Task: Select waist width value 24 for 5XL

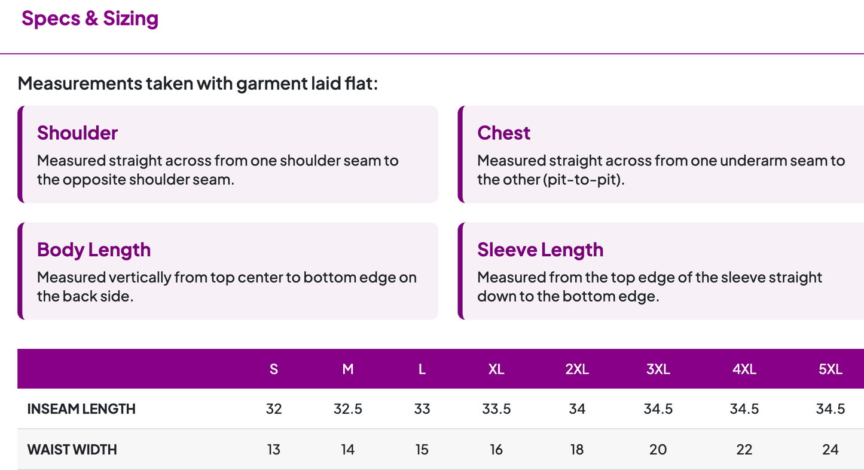Action: pyautogui.click(x=831, y=450)
